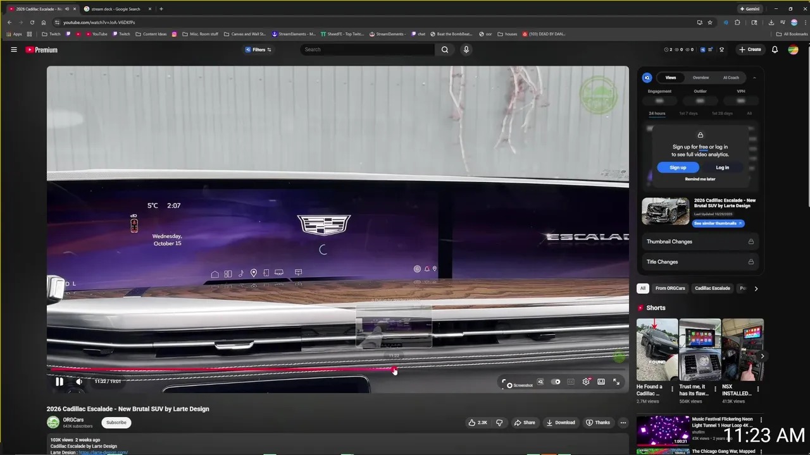
Task: Open the YouTube hamburger guide menu
Action: pyautogui.click(x=13, y=49)
